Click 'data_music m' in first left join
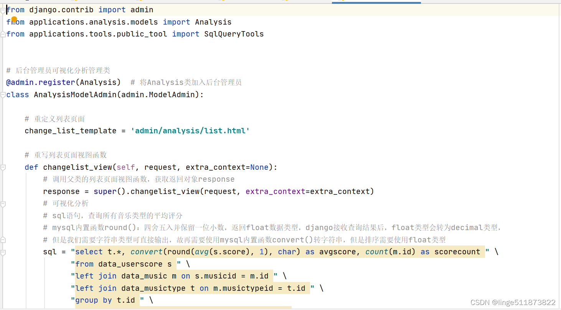Image resolution: width=561 pixels, height=310 pixels. tap(149, 276)
